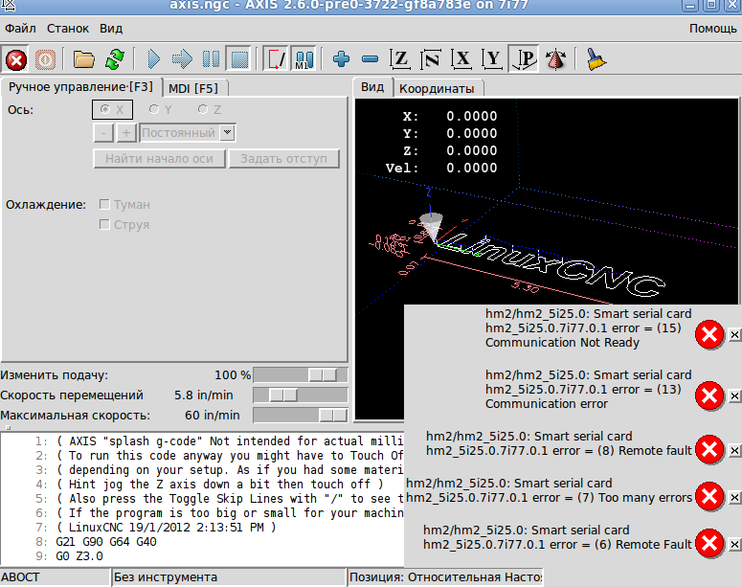Switch to Ручное управление [F3] tab
Image resolution: width=742 pixels, height=587 pixels.
click(x=81, y=87)
